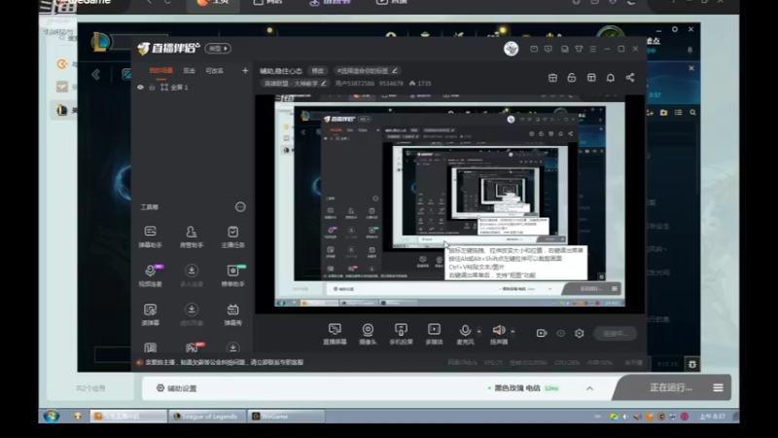Viewport: 778px width, 438px height.
Task: Add a 手机投屏 phone cast source
Action: 401,334
